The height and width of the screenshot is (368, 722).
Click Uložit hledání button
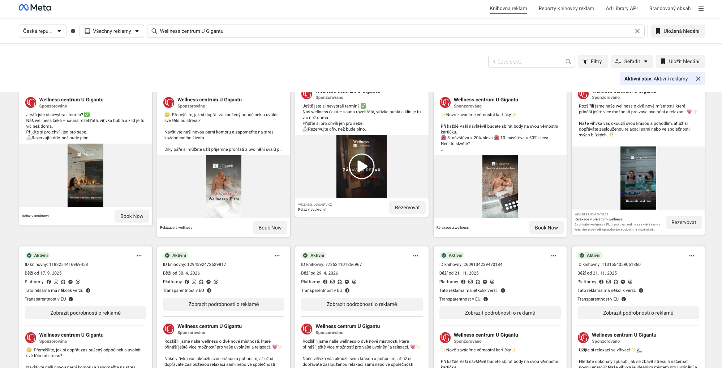coord(680,61)
